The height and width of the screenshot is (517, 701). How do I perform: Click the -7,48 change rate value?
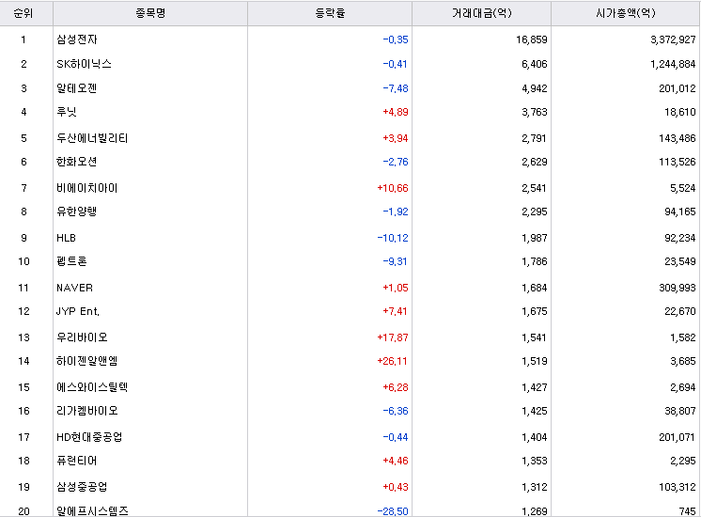pyautogui.click(x=396, y=88)
